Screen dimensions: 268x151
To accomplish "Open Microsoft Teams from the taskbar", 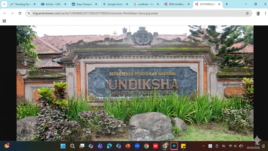I will tap(100, 146).
